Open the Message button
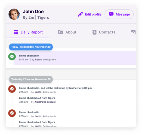Viewport: 142px width, 134px height. coord(119,14)
